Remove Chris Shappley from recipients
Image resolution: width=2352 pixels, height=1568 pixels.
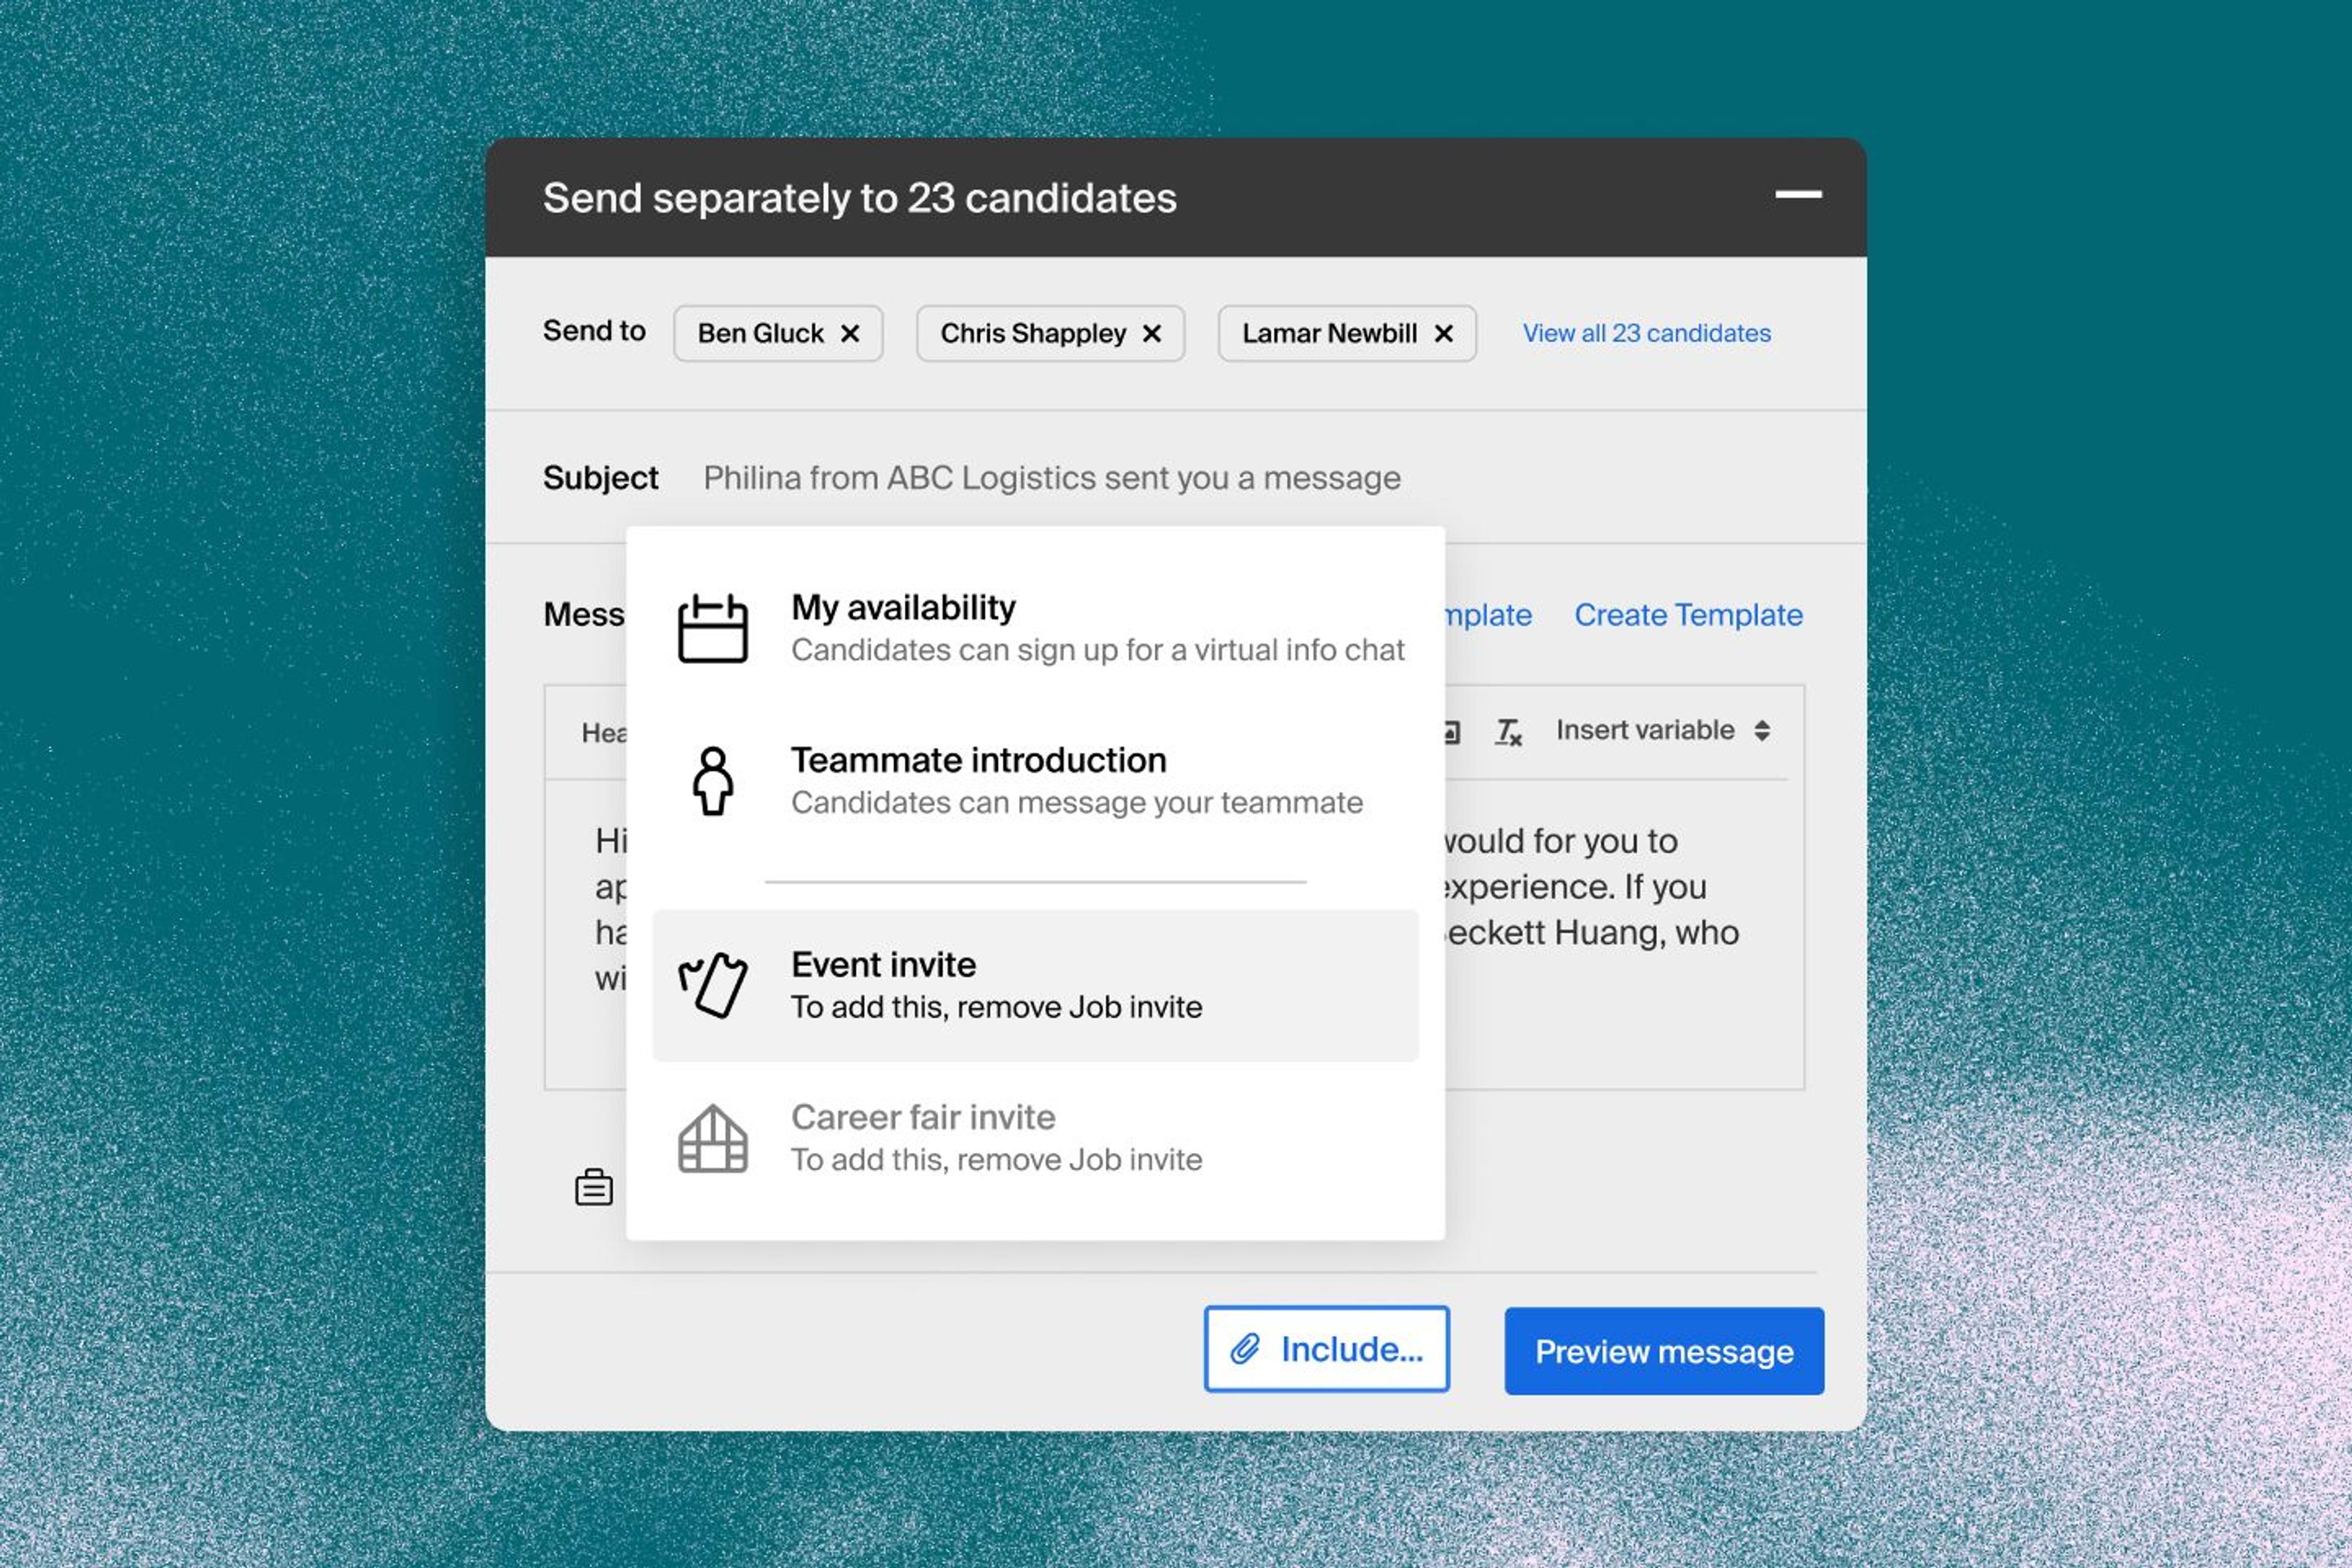tap(1152, 334)
